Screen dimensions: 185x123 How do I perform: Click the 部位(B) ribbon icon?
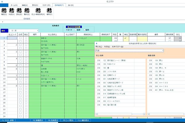[19, 12]
